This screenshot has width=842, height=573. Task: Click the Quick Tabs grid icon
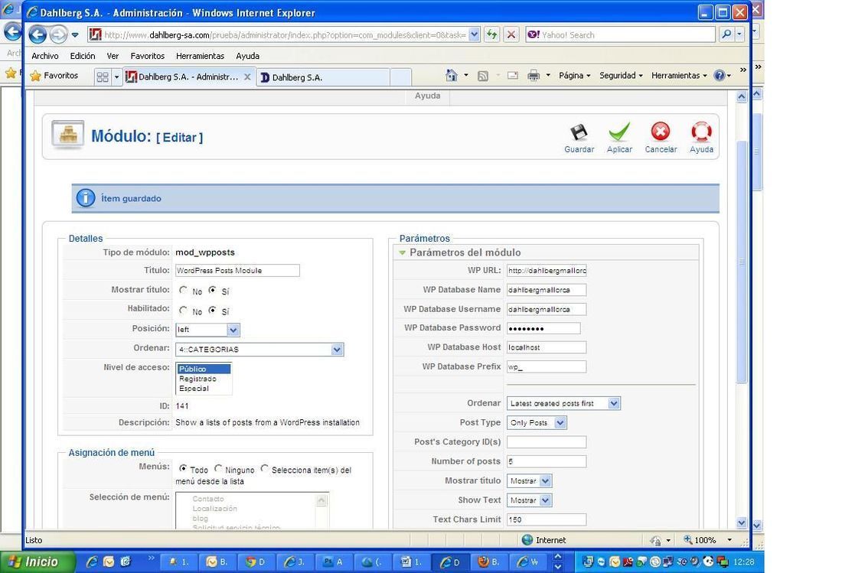(102, 77)
